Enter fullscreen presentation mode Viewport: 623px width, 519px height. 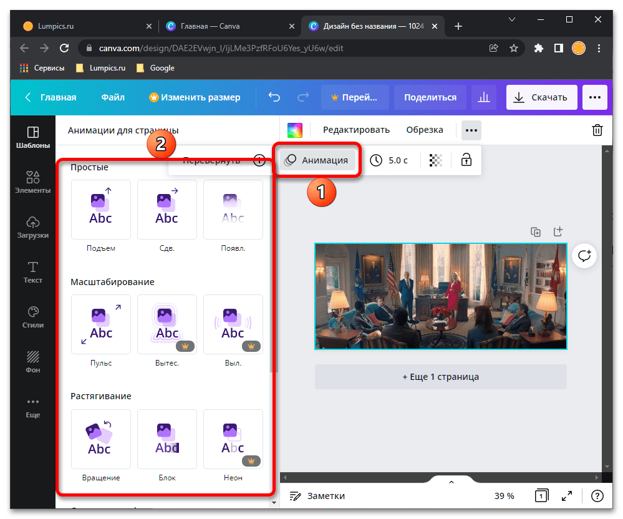click(x=567, y=495)
